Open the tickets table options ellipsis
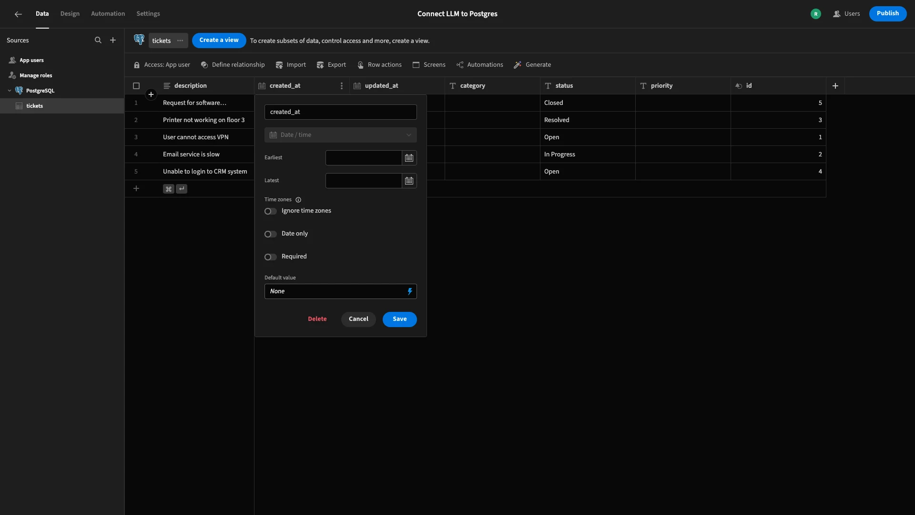 click(x=180, y=41)
